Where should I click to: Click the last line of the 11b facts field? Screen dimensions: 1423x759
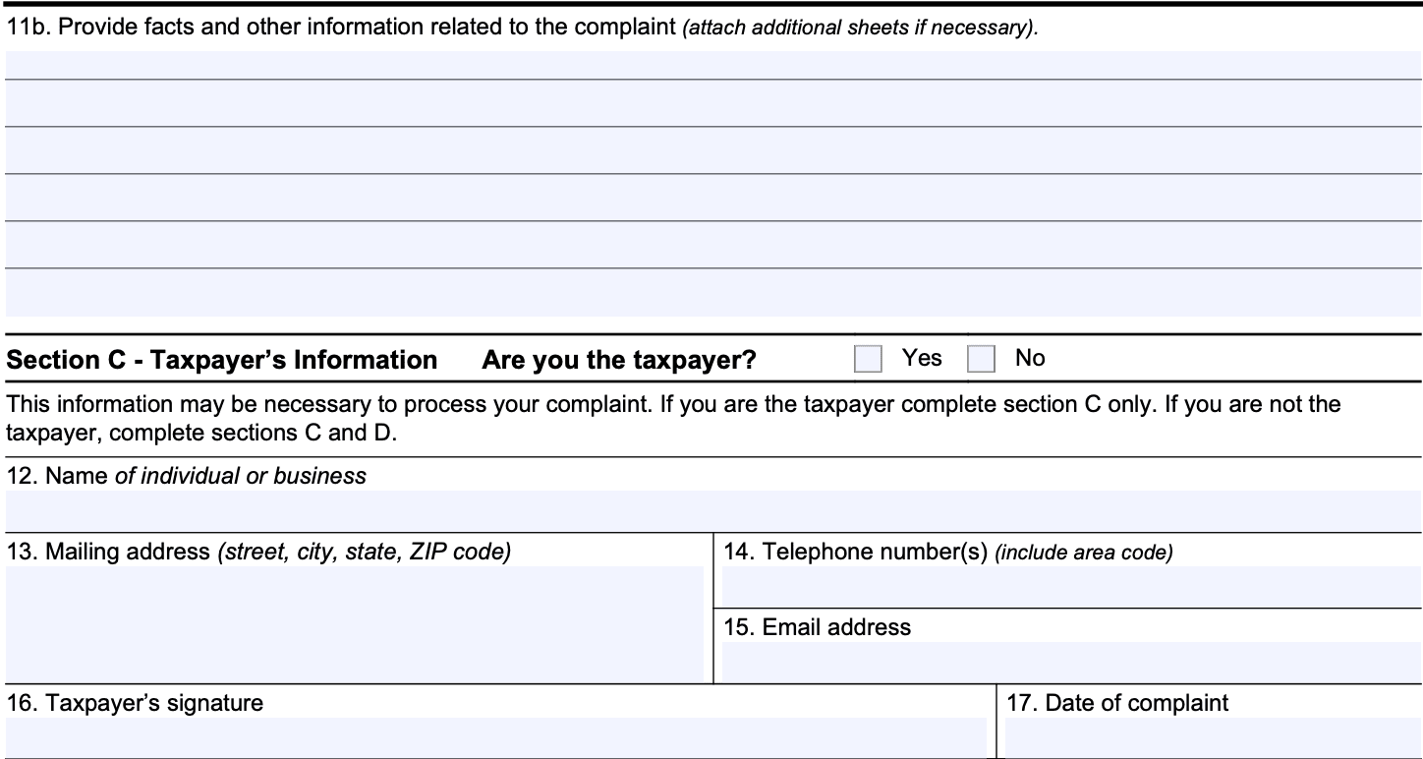(x=711, y=292)
